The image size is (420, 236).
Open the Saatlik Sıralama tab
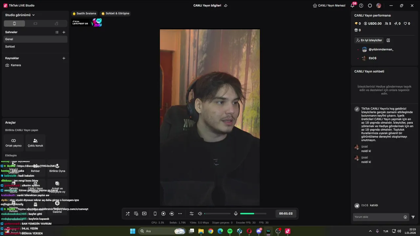coord(84,13)
